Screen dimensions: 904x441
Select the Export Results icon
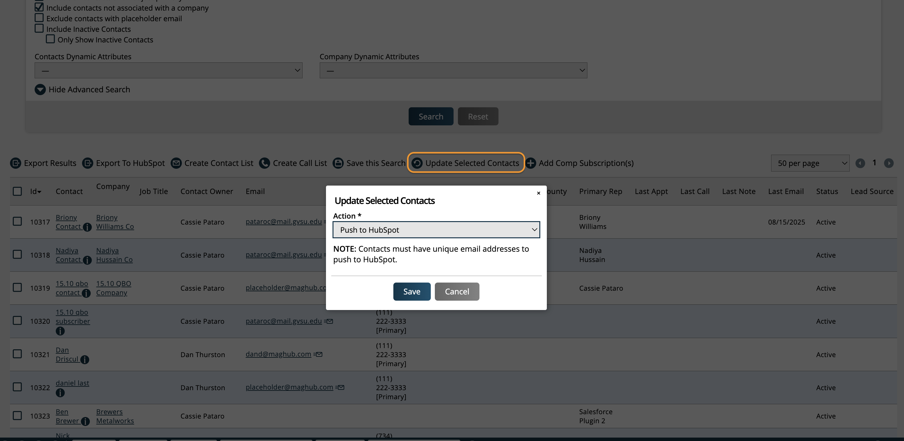(16, 163)
